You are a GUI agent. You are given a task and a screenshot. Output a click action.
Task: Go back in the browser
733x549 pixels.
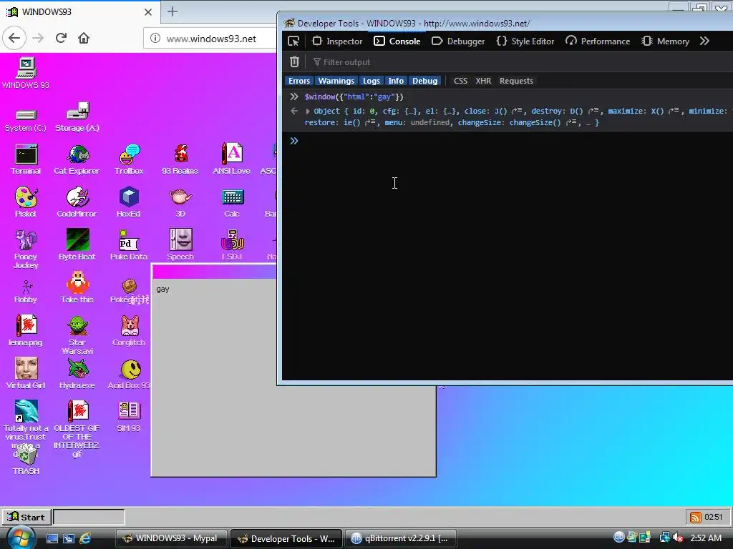click(x=14, y=38)
